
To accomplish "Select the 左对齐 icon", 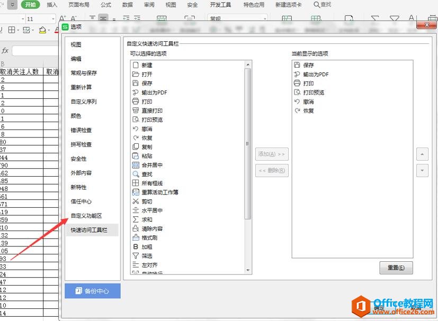I will (136, 265).
